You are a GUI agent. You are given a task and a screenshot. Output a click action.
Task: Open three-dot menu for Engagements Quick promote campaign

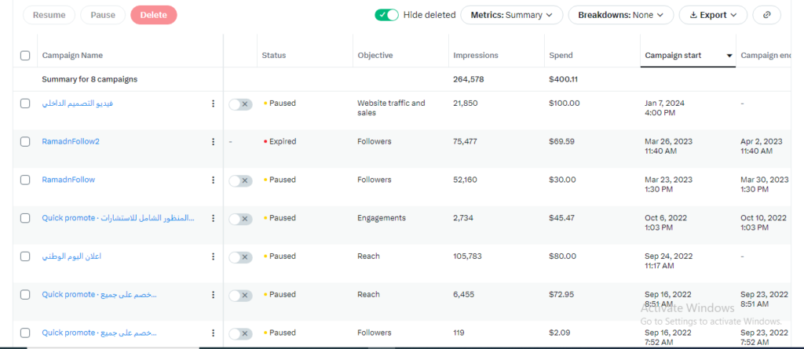[213, 218]
